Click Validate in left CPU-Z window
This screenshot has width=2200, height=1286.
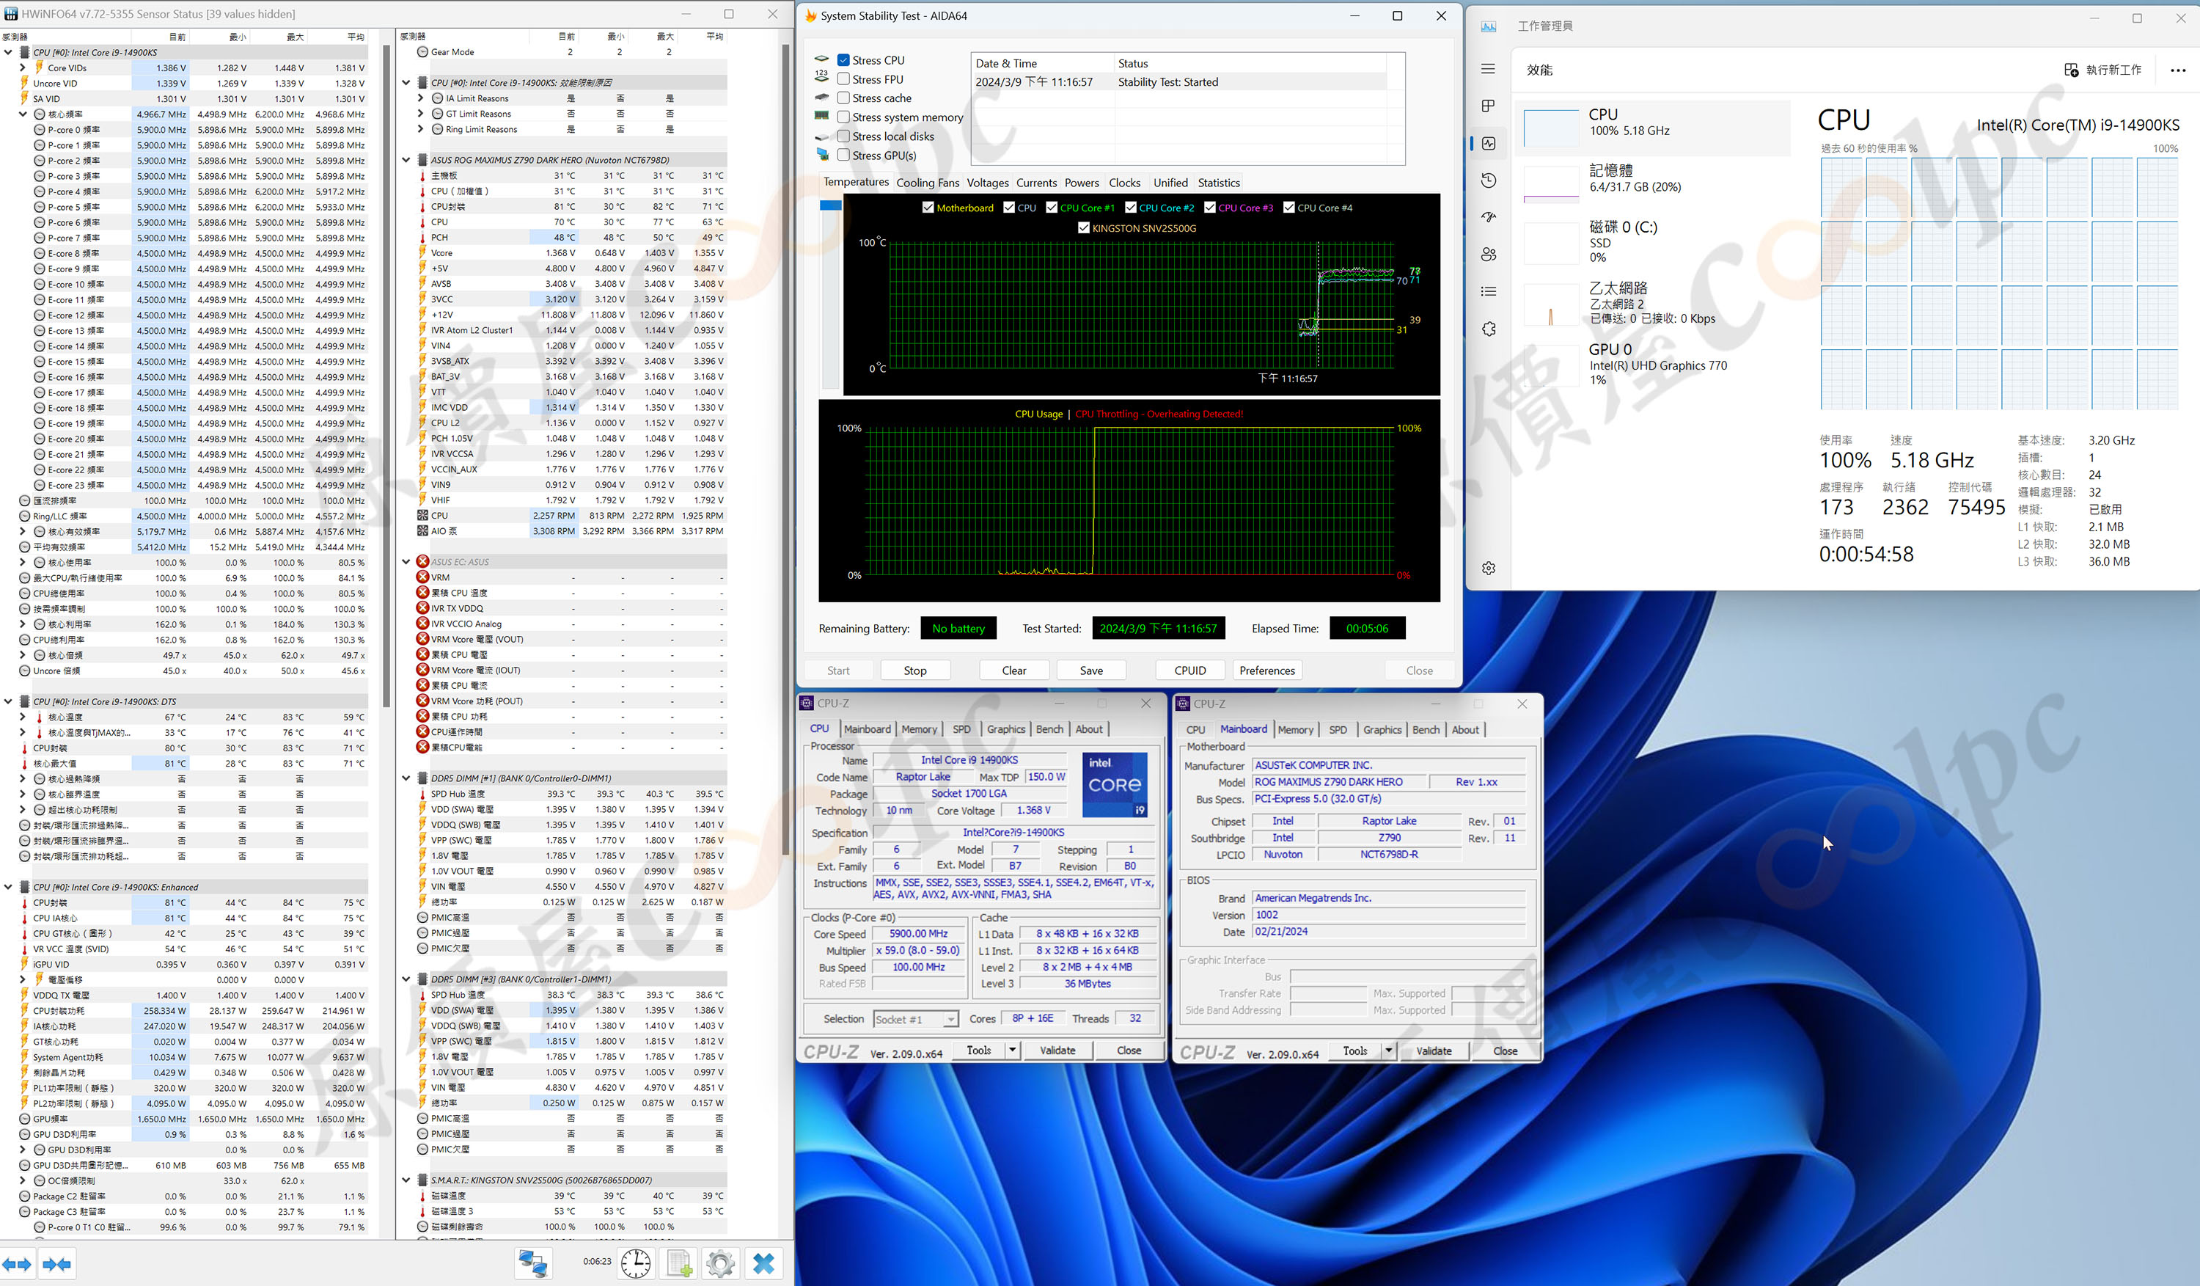[1057, 1051]
